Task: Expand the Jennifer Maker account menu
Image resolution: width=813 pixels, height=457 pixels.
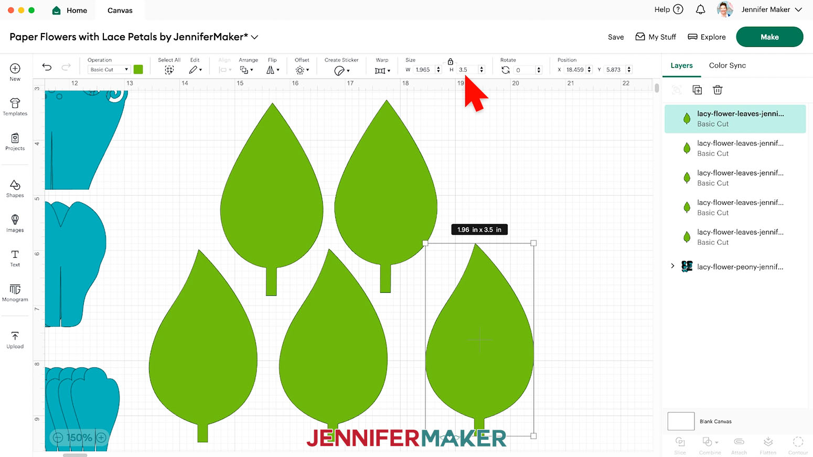Action: (x=798, y=9)
